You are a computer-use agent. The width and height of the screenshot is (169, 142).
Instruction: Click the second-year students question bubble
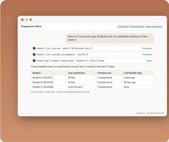point(110,38)
